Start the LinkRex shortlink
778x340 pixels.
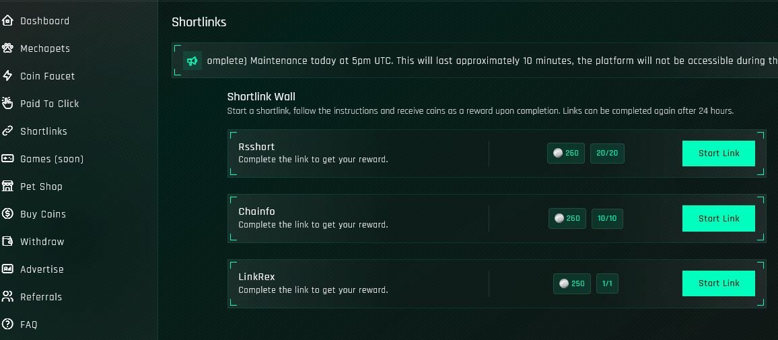tap(718, 283)
